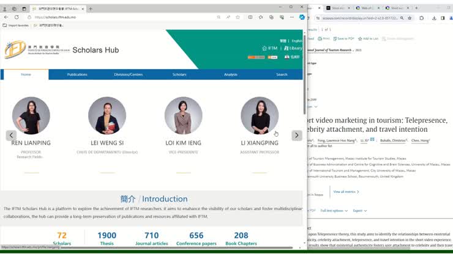Switch Scholars Hub language to English
Image resolution: width=453 pixels, height=254 pixels.
(297, 41)
